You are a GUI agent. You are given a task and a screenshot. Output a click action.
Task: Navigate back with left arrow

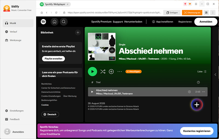[x=47, y=13]
